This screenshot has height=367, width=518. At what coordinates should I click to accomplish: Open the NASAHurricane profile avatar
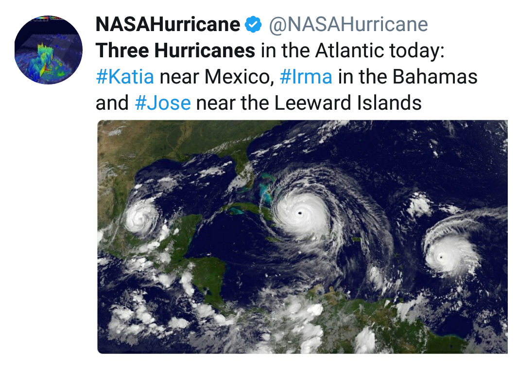(49, 50)
